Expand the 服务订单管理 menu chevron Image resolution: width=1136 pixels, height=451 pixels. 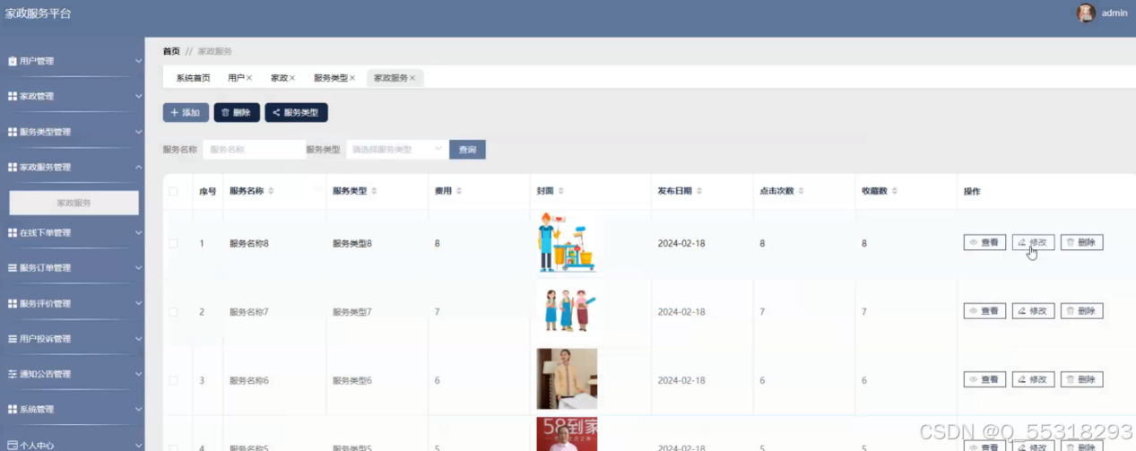pyautogui.click(x=138, y=267)
